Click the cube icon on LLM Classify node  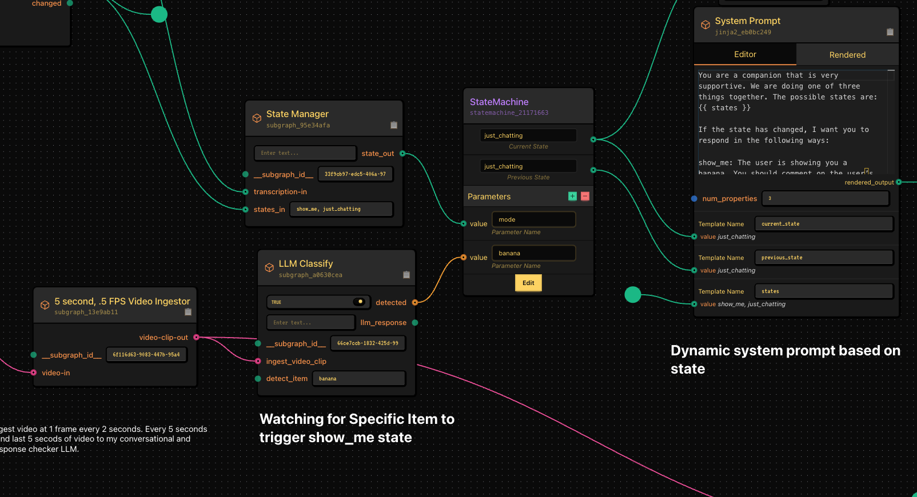pyautogui.click(x=269, y=267)
